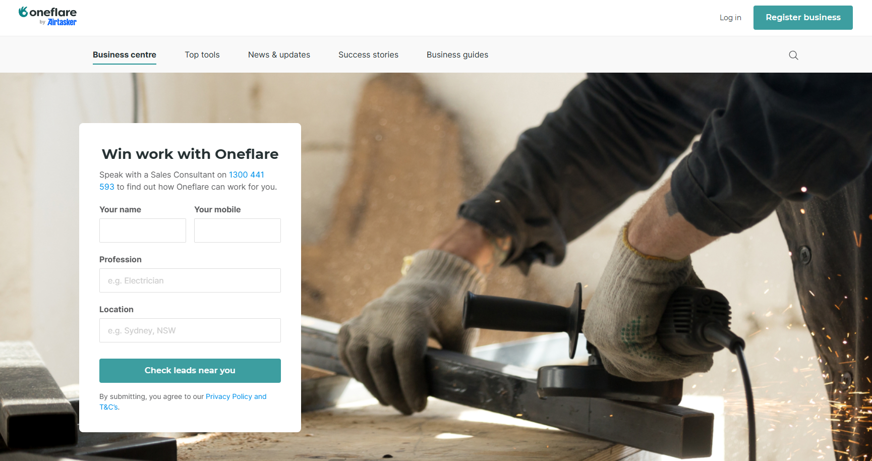Open the Privacy Policy and T&C's link
Viewport: 872px width, 461px height.
tap(183, 401)
